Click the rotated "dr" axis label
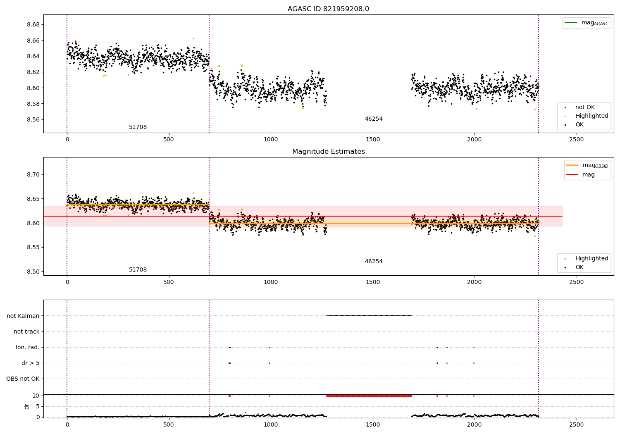The height and width of the screenshot is (434, 620). coord(27,406)
